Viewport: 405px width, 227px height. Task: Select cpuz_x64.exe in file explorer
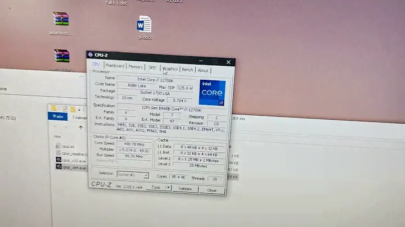pos(67,167)
